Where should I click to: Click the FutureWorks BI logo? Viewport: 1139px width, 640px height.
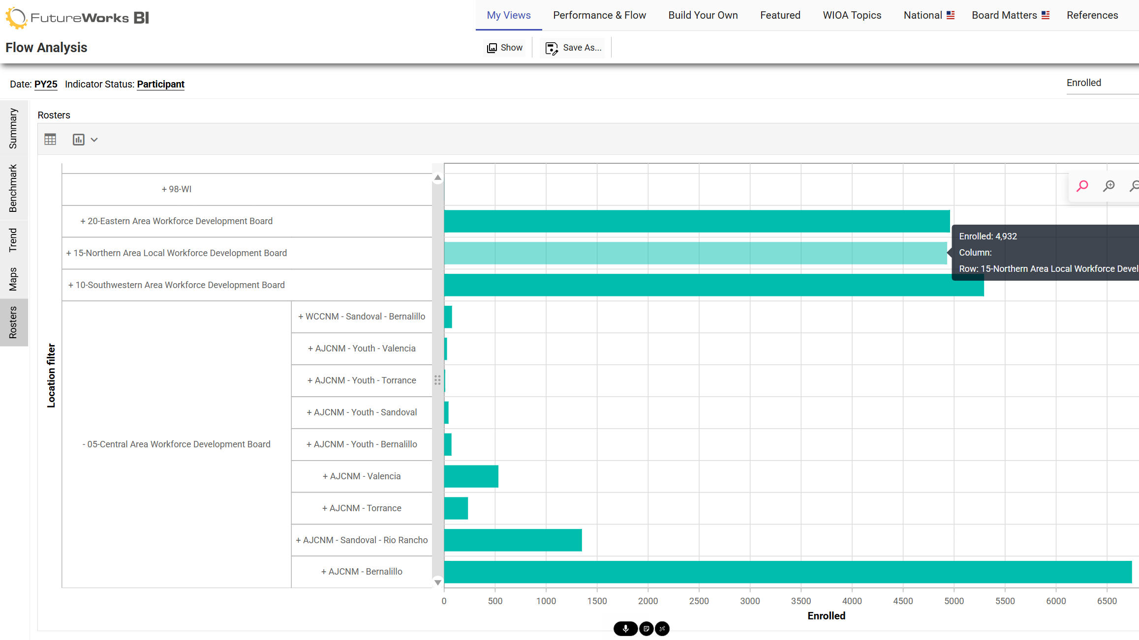(77, 18)
